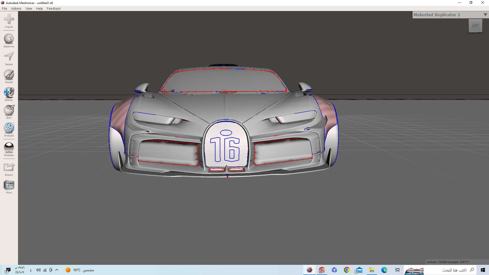This screenshot has height=275, width=489.
Task: Launch Google Chrome from the taskbar
Action: pyautogui.click(x=346, y=270)
